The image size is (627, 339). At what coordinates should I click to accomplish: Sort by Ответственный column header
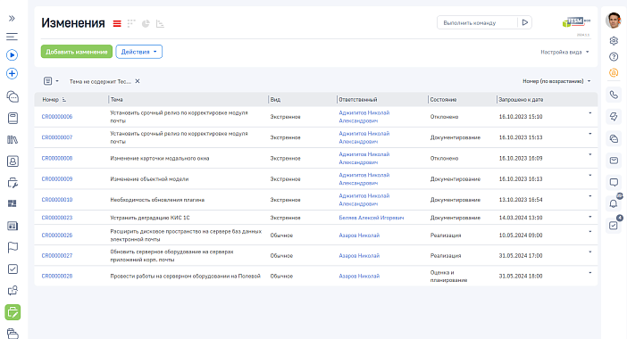pos(358,99)
